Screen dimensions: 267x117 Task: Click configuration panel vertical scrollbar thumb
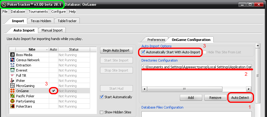coord(258,75)
